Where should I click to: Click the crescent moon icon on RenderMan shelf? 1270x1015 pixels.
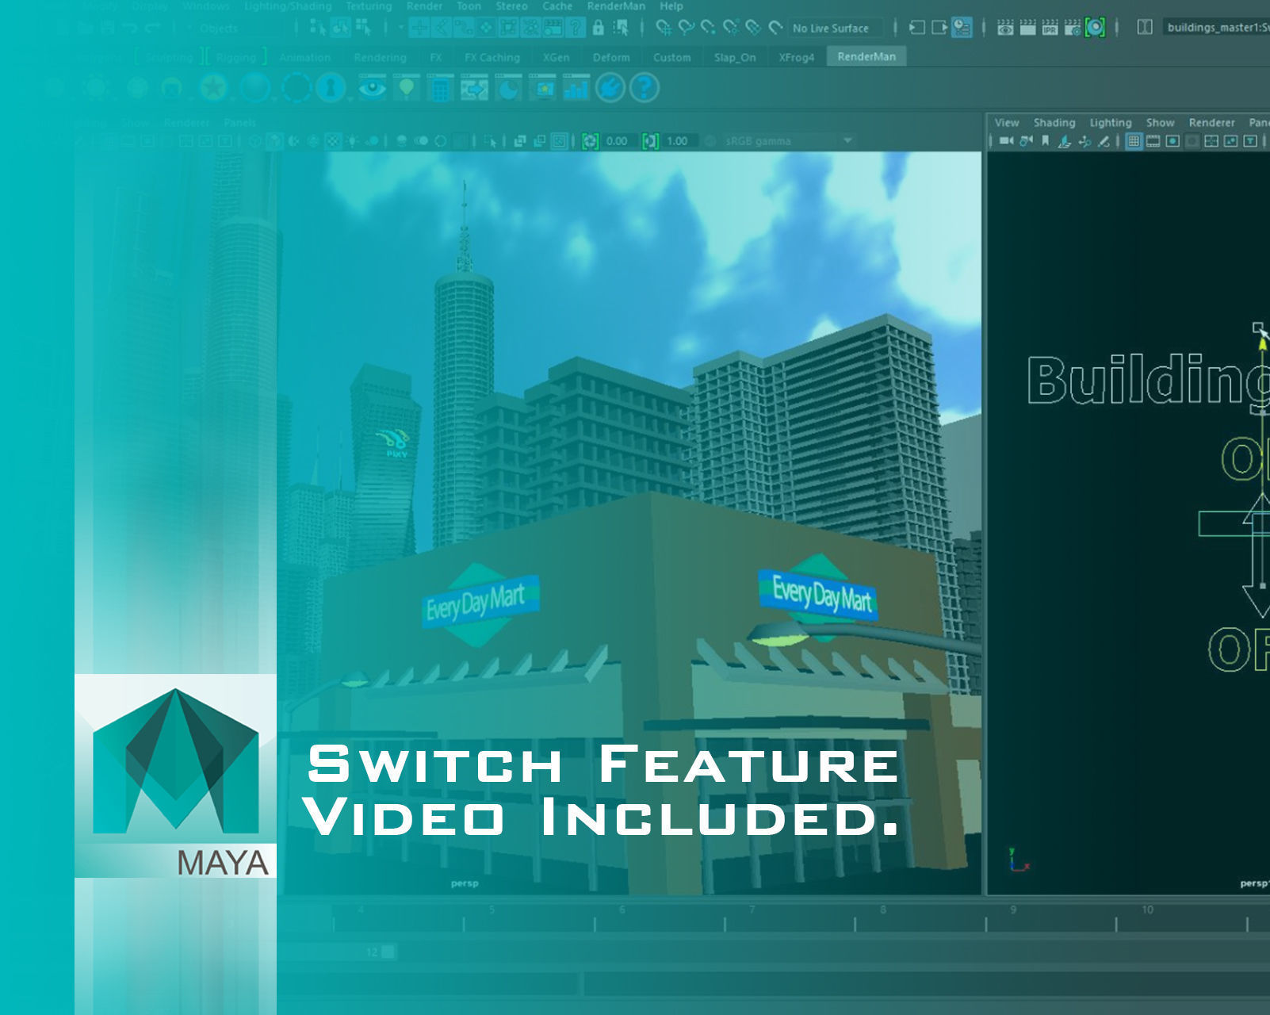pos(509,87)
